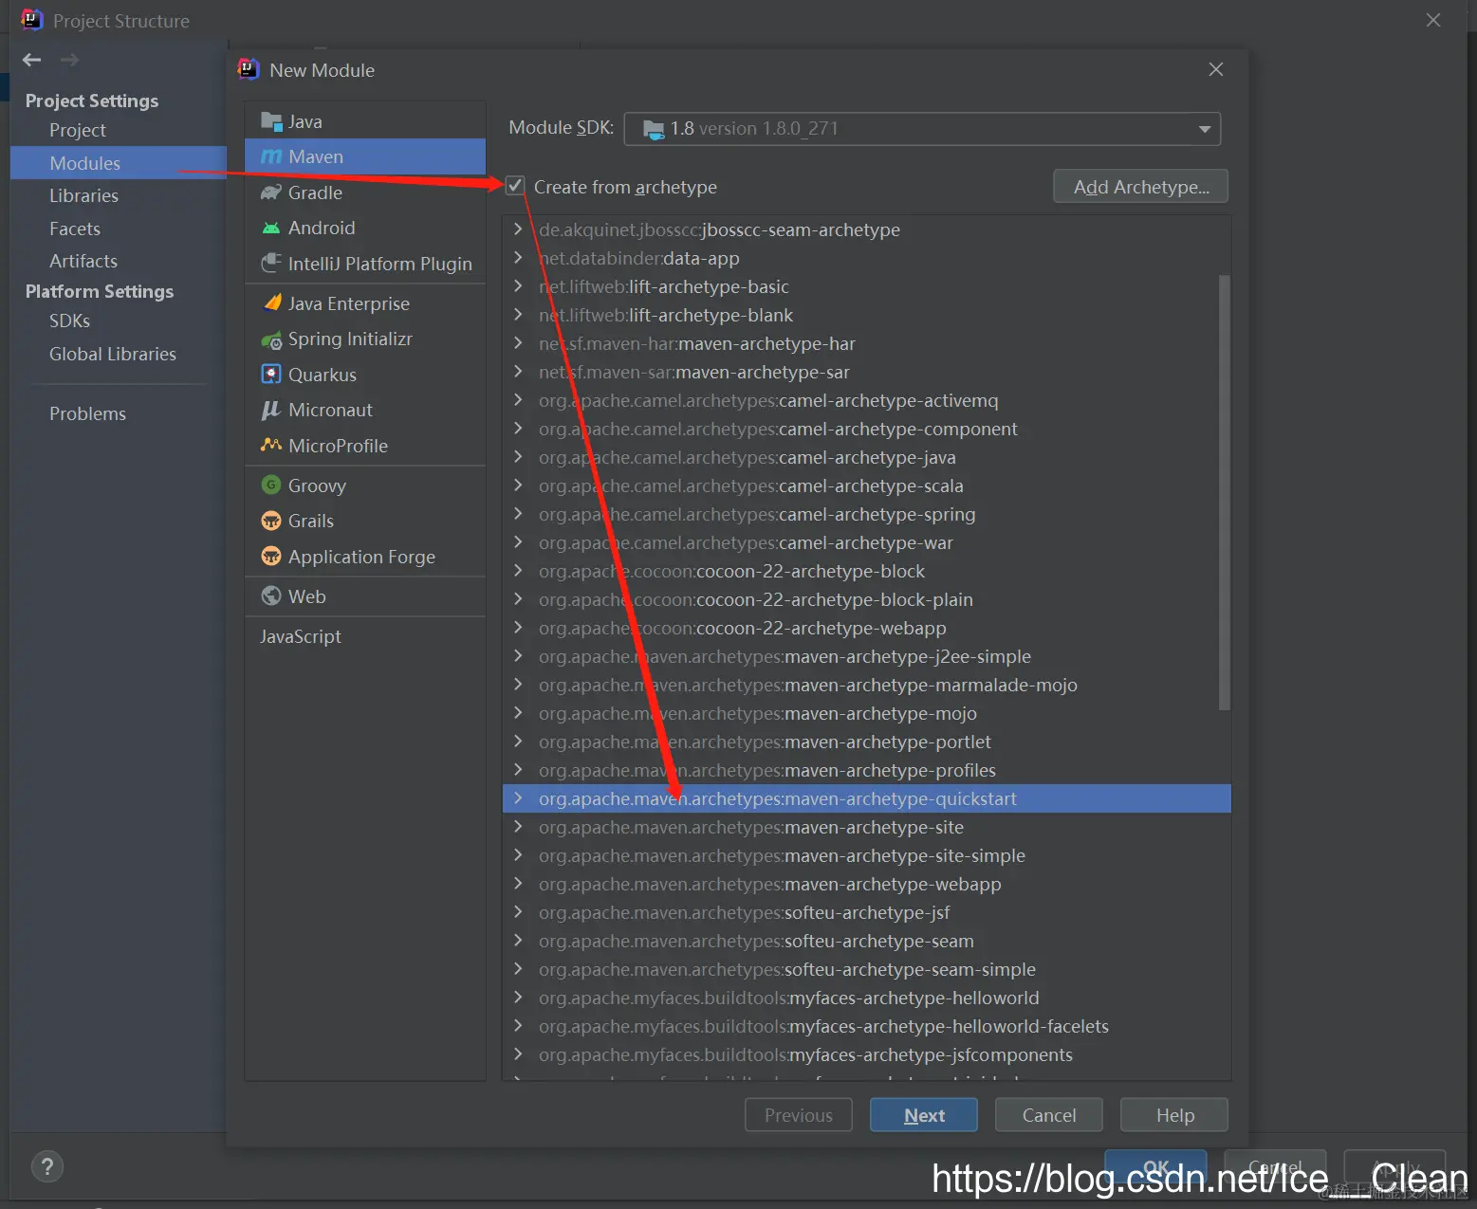
Task: Expand myfaces-archetype-helloworld node
Action: pyautogui.click(x=518, y=998)
